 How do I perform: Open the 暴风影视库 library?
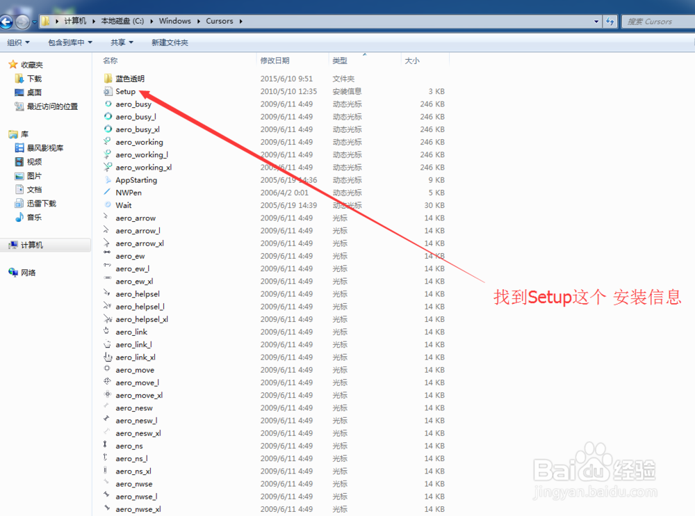click(x=45, y=147)
